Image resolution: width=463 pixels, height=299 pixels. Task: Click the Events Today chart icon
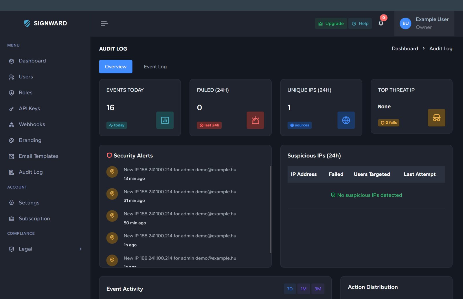165,120
